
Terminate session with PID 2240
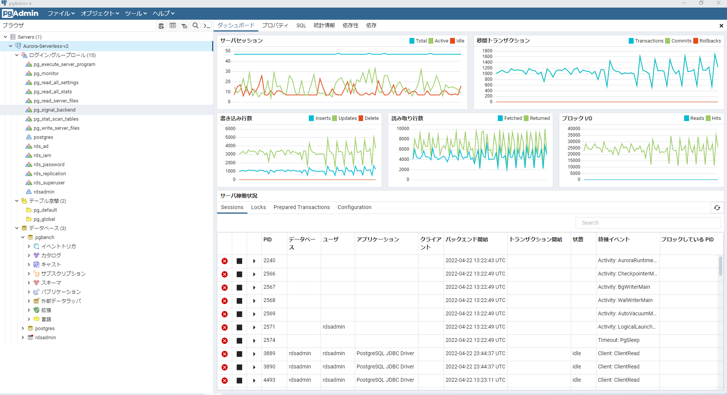click(225, 261)
